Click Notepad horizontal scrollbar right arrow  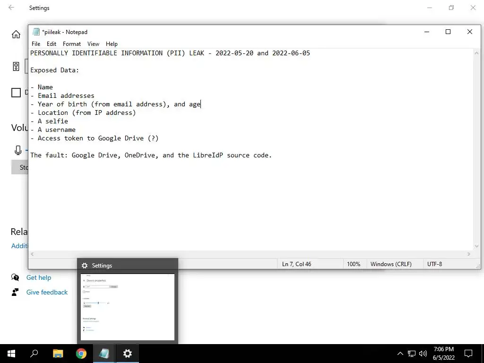[469, 254]
